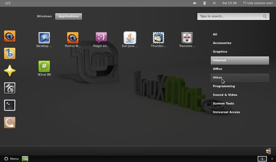Select the Other category

coord(240,78)
